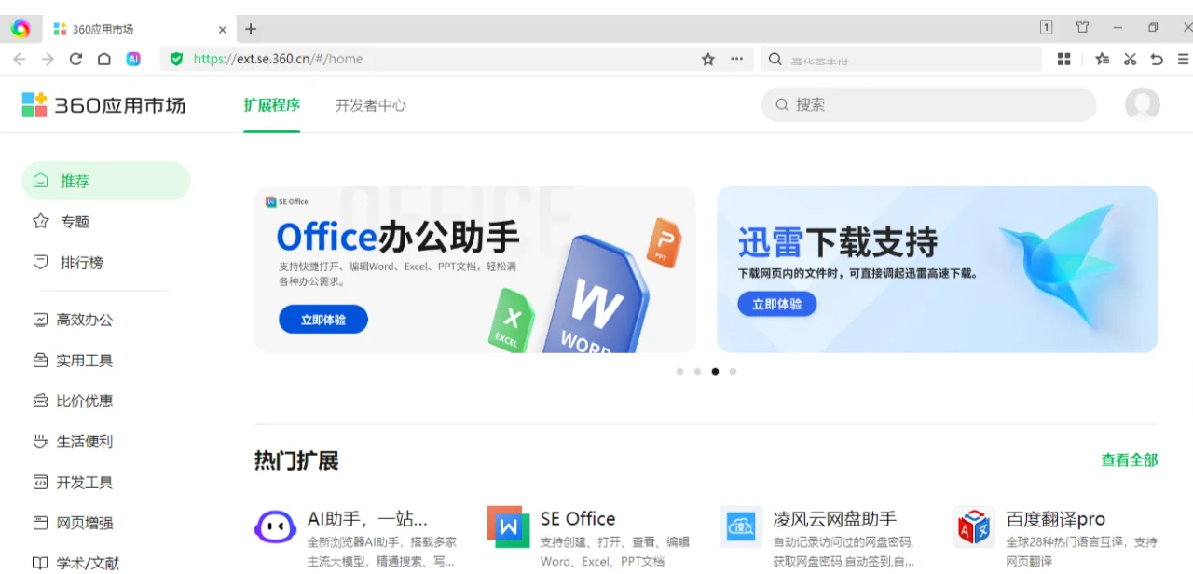The image size is (1193, 574).
Task: Focus the address bar URL
Action: 278,59
